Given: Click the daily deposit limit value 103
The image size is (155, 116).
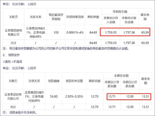Looking at the screenshot, I should click(56, 32).
